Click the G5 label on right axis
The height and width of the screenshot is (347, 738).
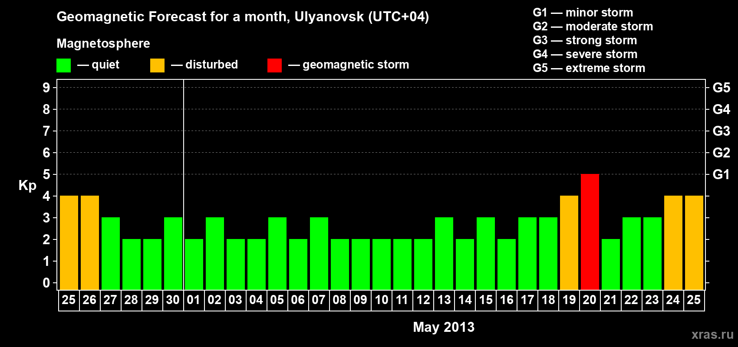pos(721,88)
